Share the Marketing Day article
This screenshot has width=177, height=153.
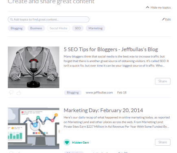pos(163,142)
